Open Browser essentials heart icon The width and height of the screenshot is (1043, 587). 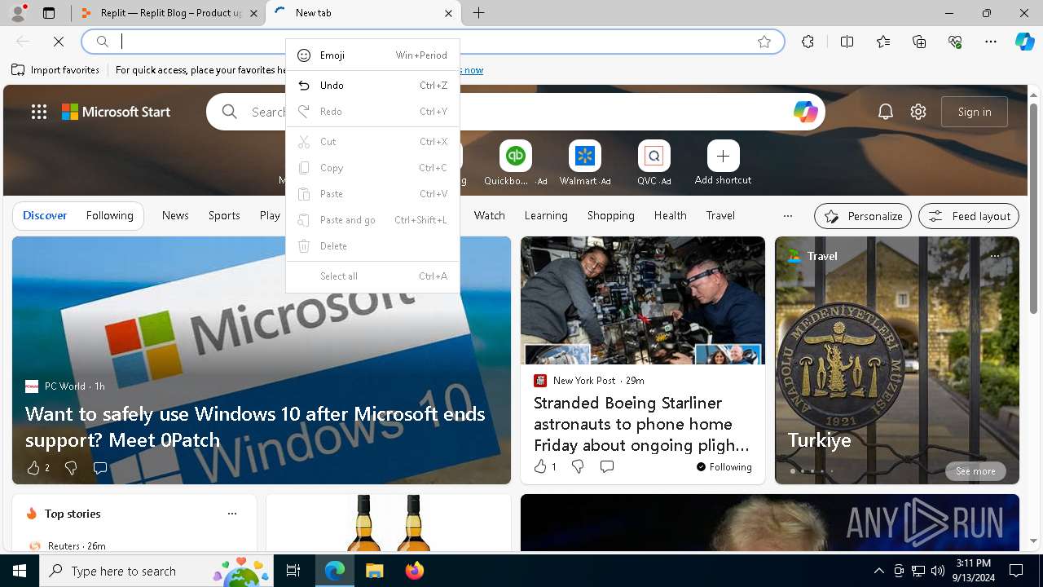click(x=955, y=42)
